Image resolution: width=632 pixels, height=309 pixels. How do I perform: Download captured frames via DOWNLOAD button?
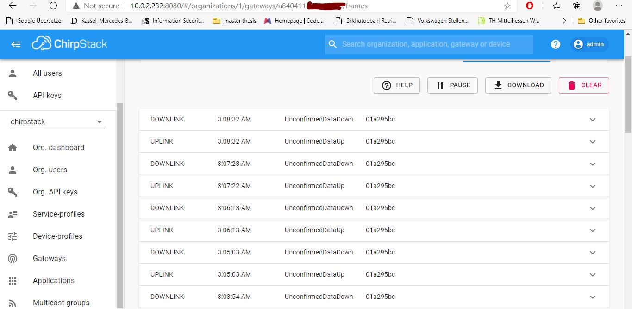[518, 85]
